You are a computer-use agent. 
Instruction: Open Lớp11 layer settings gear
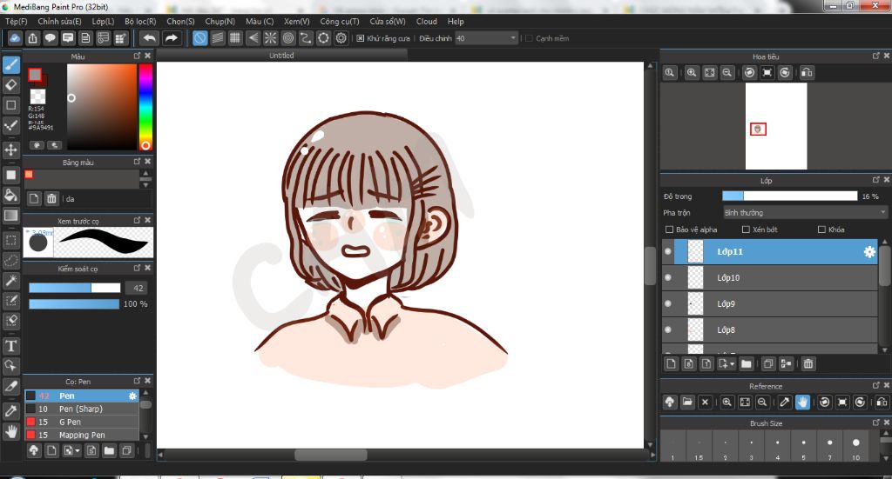point(869,251)
